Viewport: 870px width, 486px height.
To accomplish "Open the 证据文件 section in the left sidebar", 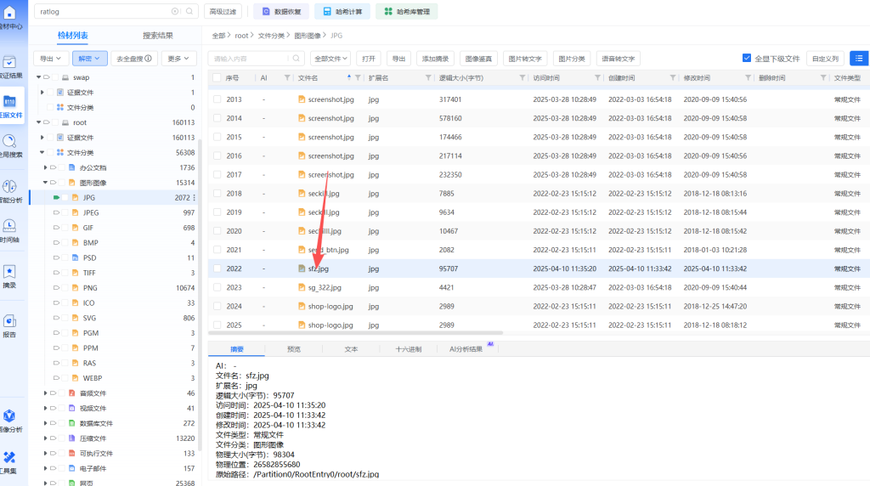I will pos(12,106).
